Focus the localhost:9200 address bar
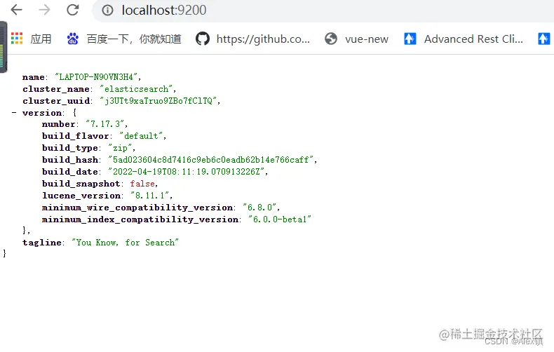This screenshot has width=554, height=352. click(x=322, y=11)
